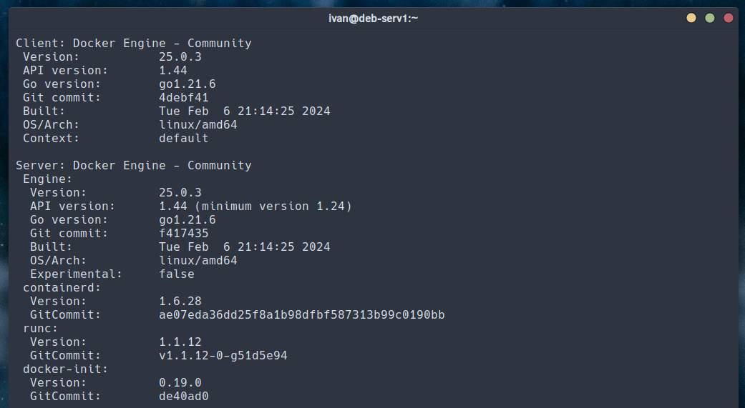Click the containerd version 1.6.28
745x408 pixels.
pos(180,302)
